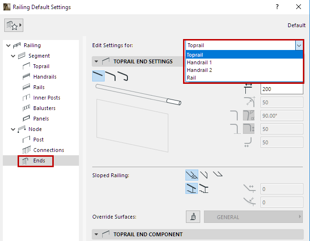Click the Help question mark button
This screenshot has height=241, width=310.
[277, 7]
